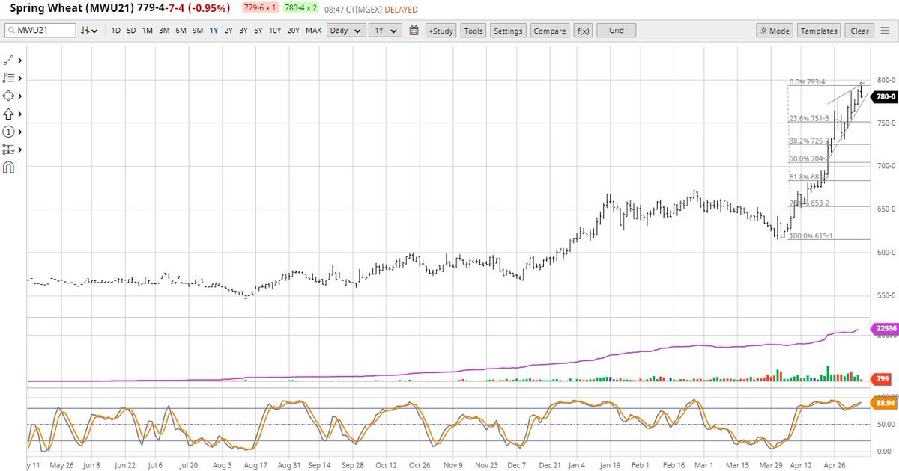Set chart range to 5Y
The width and height of the screenshot is (899, 471).
click(258, 31)
